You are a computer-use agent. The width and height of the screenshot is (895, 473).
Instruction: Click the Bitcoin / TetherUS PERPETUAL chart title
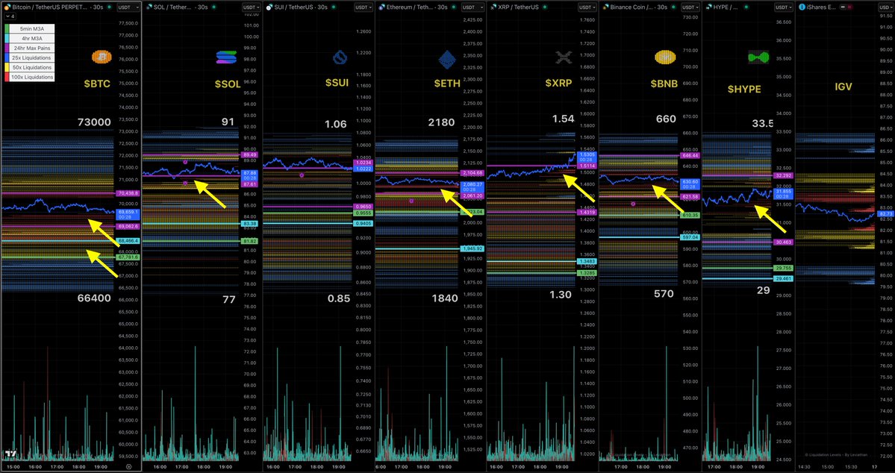(x=50, y=6)
